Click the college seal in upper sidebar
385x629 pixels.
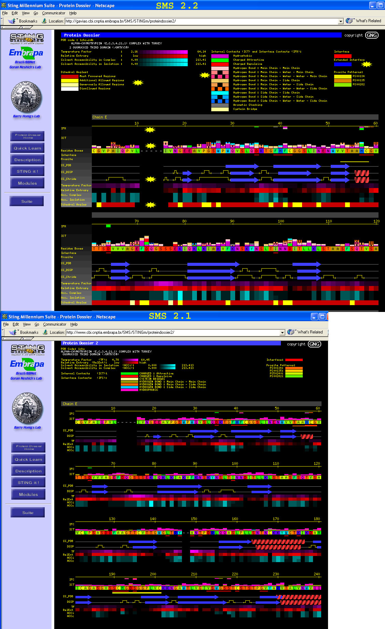[26, 97]
